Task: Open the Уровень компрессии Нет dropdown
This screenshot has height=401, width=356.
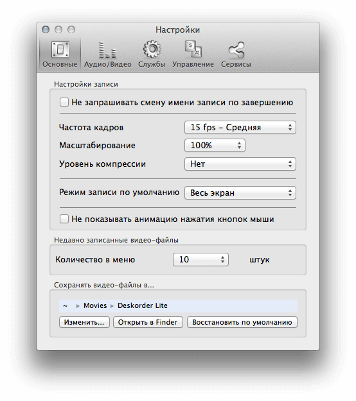Action: [240, 164]
